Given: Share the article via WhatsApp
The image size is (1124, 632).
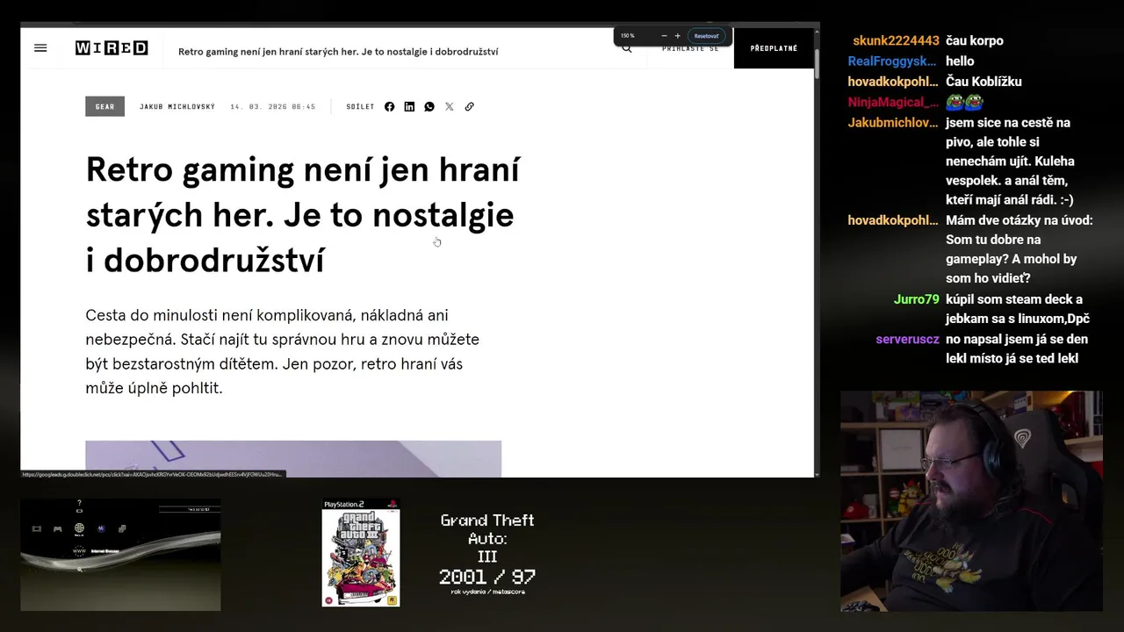Looking at the screenshot, I should [429, 106].
